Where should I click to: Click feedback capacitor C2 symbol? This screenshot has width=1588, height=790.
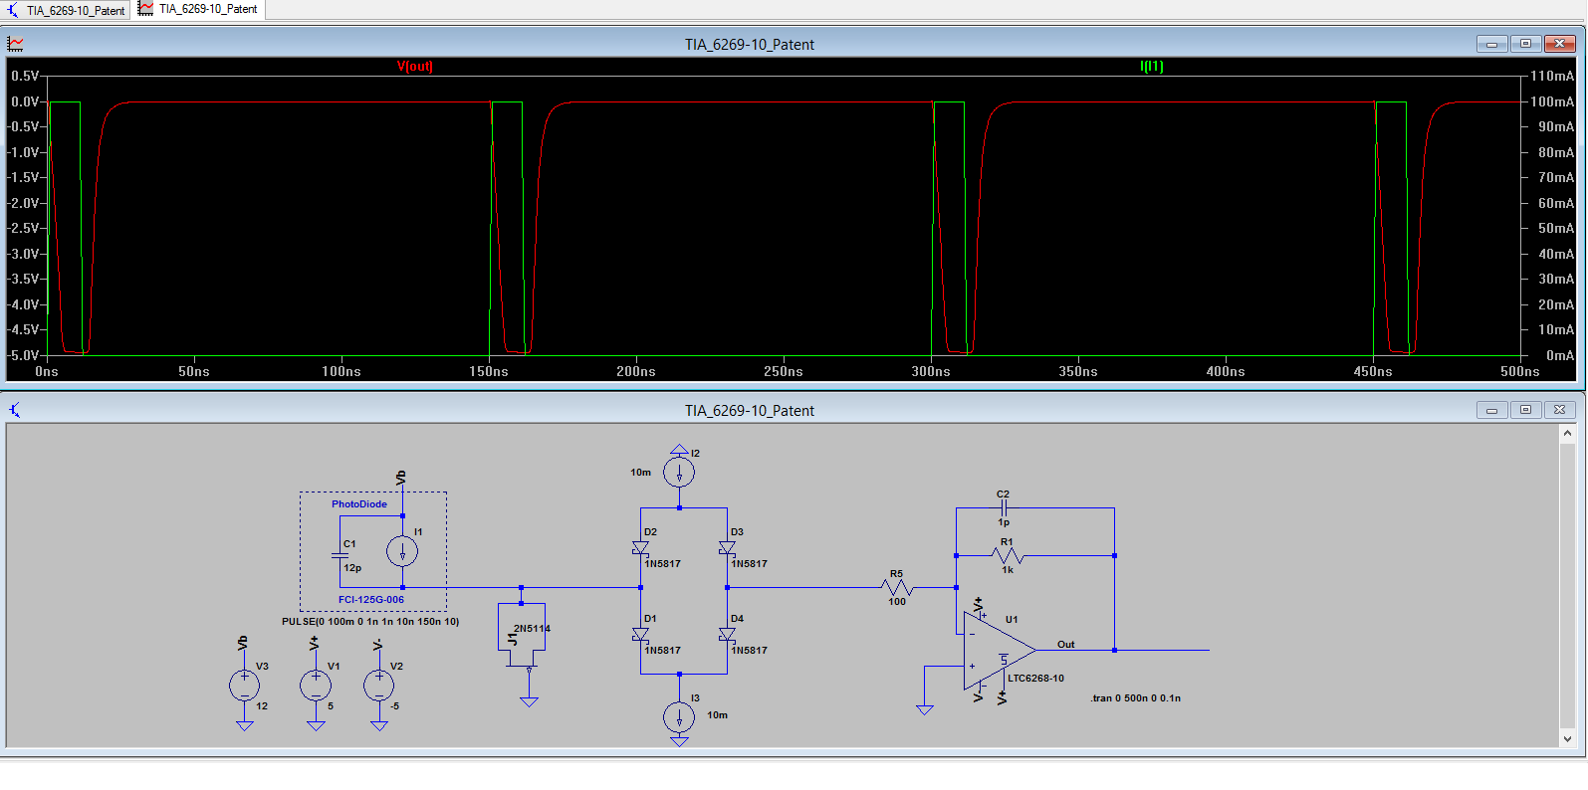[1003, 507]
